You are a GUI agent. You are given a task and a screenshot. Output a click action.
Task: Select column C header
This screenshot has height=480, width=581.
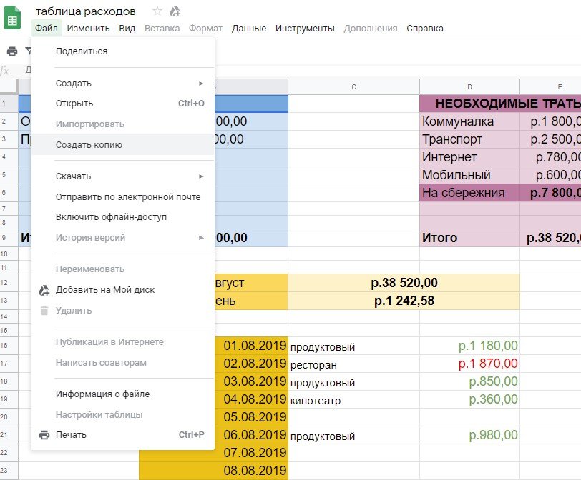353,86
